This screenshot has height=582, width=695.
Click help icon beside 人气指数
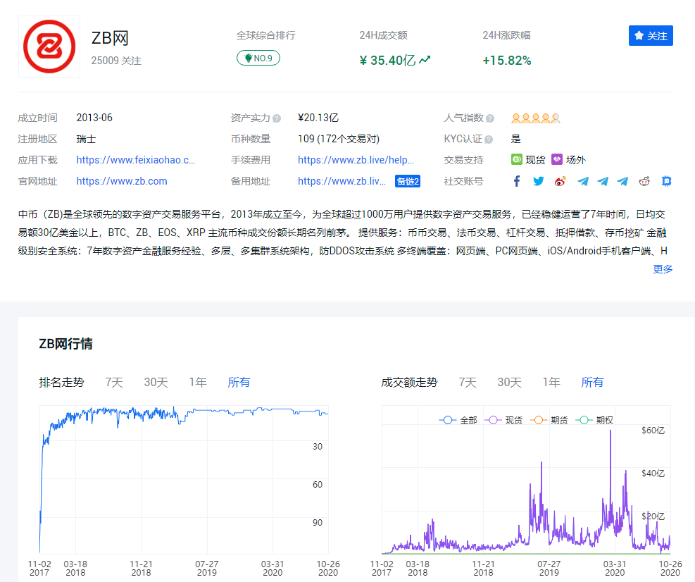point(490,118)
